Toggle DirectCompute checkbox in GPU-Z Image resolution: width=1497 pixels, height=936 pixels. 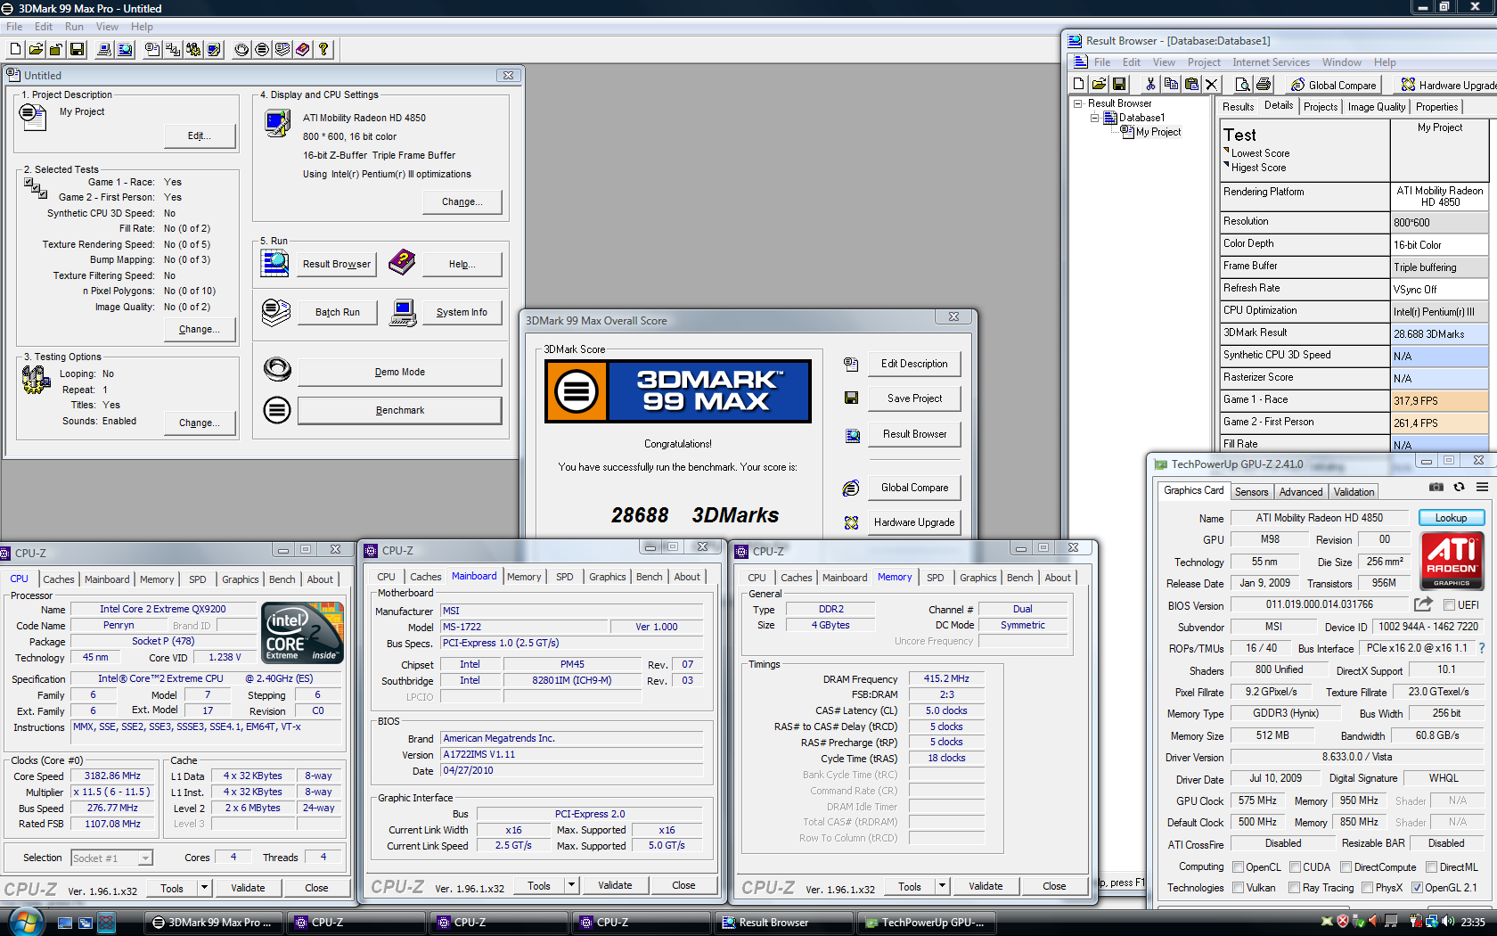[1346, 866]
